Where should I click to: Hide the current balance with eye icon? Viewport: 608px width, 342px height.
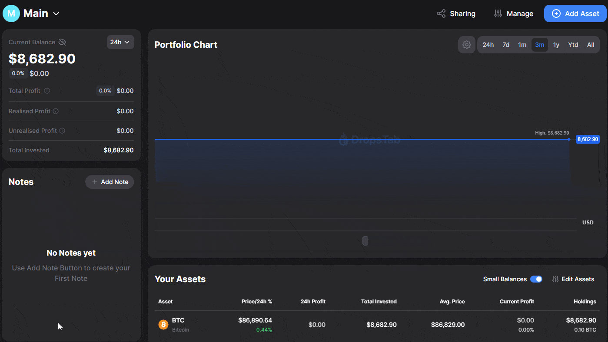point(62,42)
